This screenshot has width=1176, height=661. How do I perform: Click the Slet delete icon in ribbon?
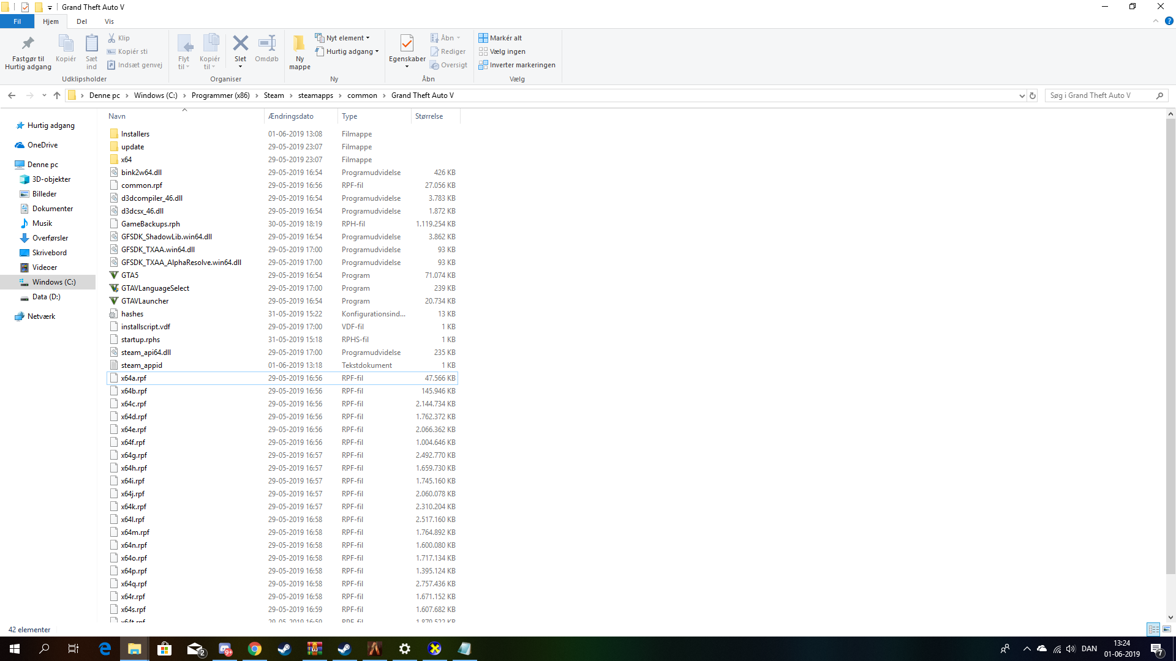click(x=240, y=44)
